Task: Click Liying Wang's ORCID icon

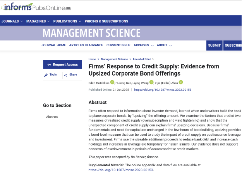Action: 151,82
